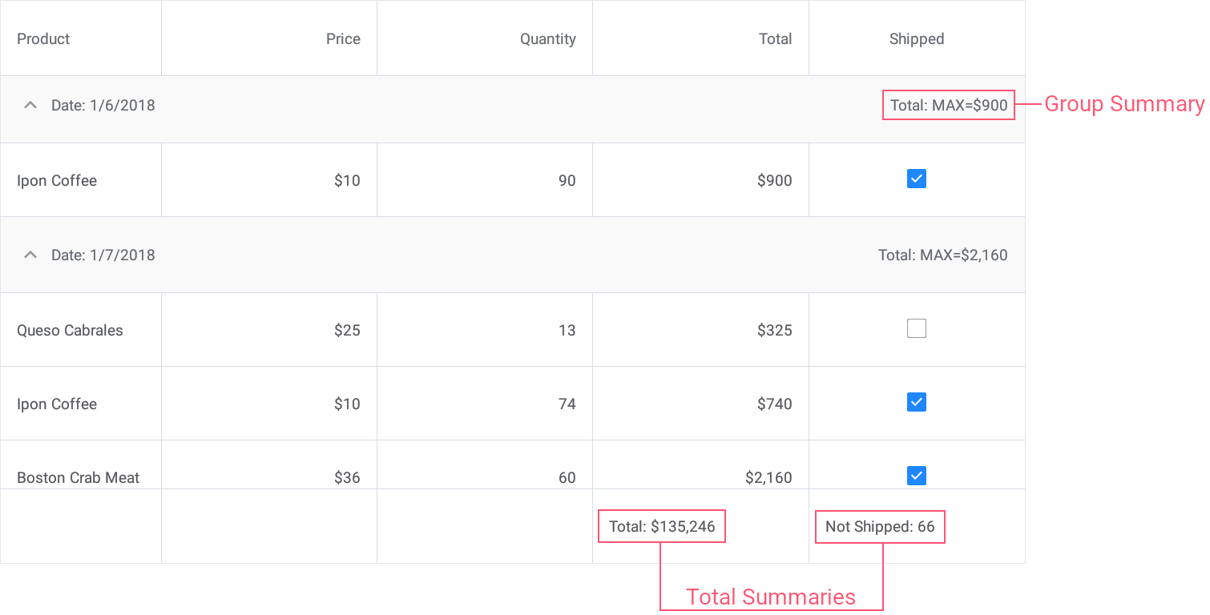Click the Total: MAX=$2,160 group summary
1210x615 pixels.
coord(942,255)
